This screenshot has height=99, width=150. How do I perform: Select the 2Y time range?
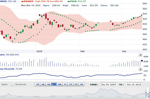click(x=71, y=85)
